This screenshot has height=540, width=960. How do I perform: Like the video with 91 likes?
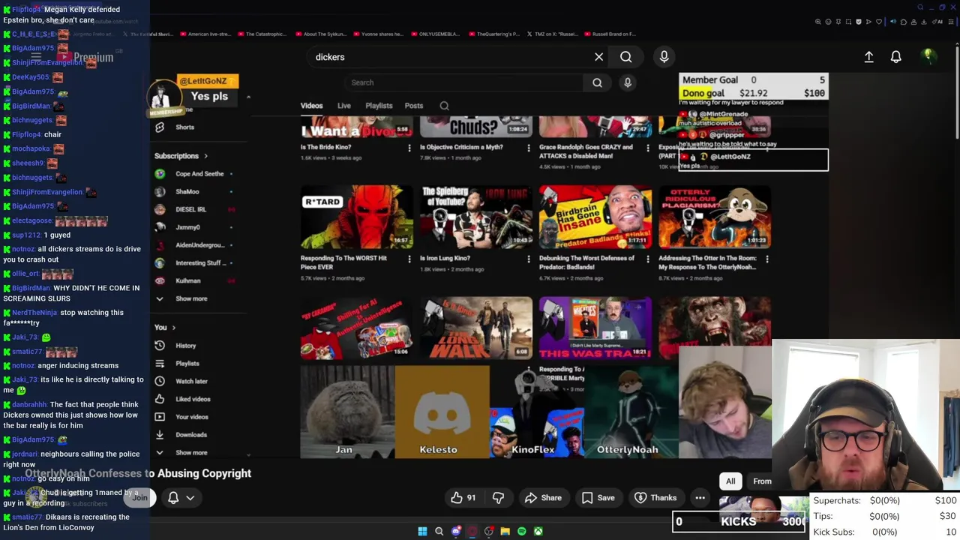tap(463, 497)
